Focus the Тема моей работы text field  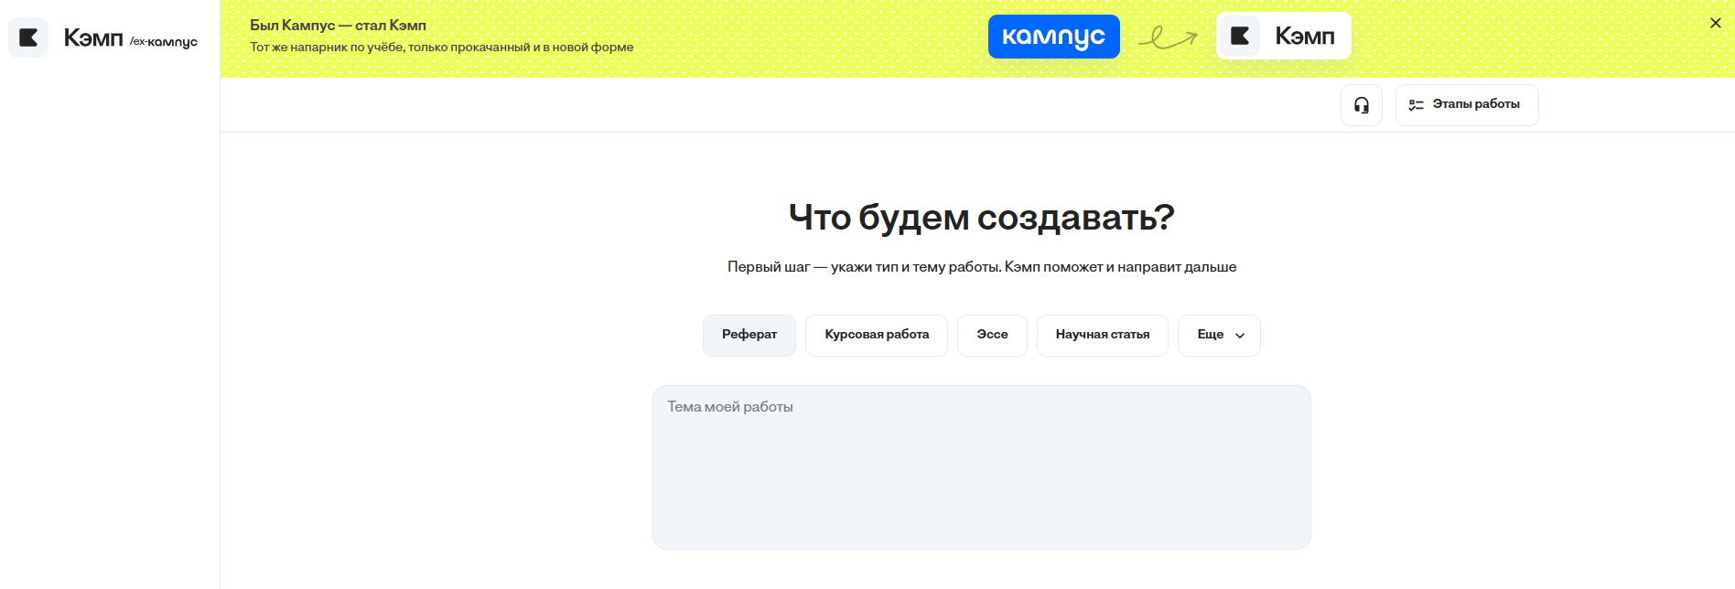[x=981, y=466]
